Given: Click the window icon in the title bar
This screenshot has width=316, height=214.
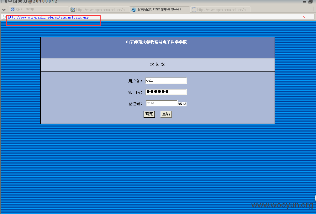Looking at the screenshot, I should [x=4, y=1].
